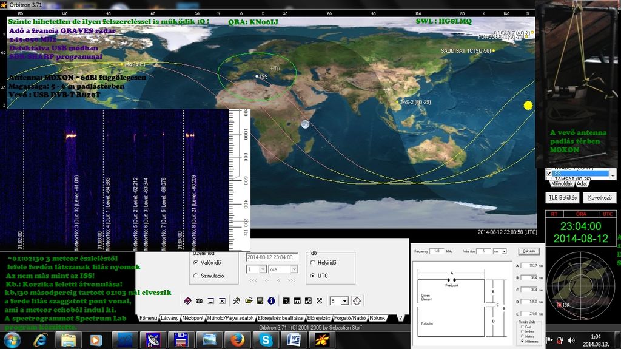Click the close-panel X toolbar icon
Screen dimensions: 621x349
(222, 301)
